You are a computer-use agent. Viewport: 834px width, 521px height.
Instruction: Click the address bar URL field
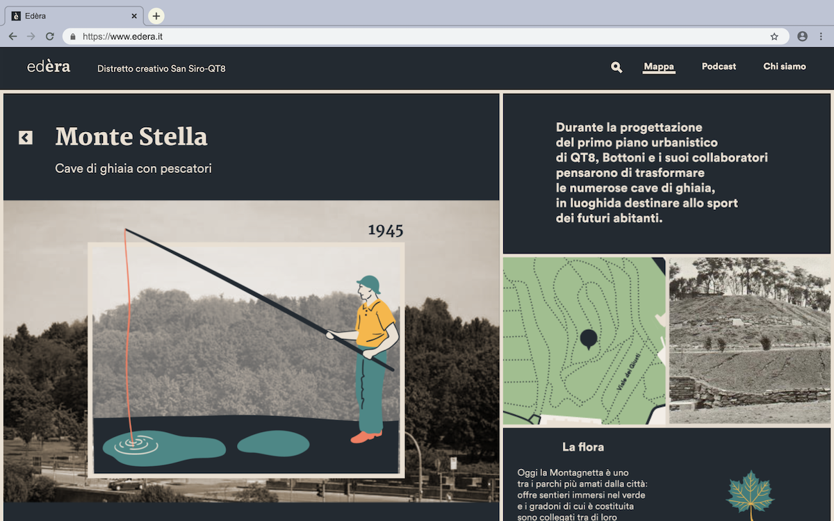[425, 36]
